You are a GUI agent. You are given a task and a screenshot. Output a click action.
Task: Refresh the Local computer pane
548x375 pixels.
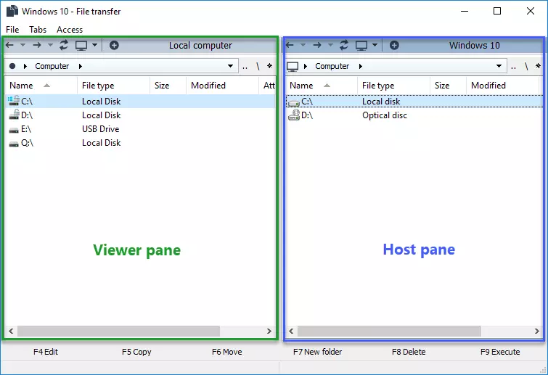(64, 45)
